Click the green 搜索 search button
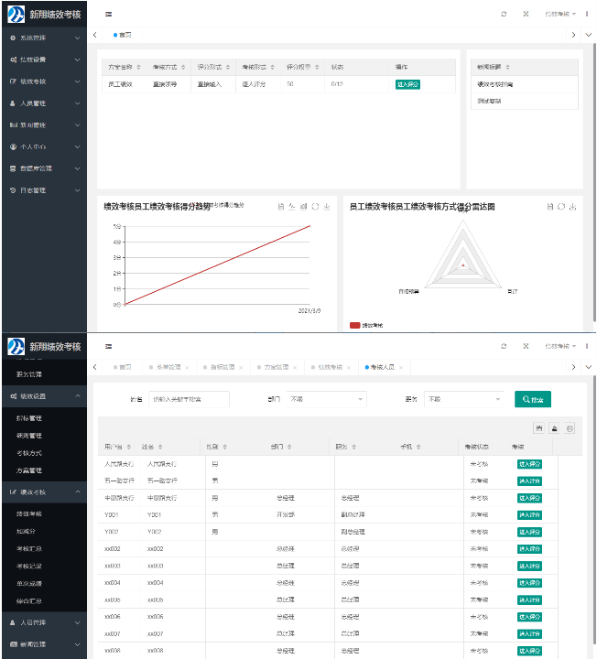Screen dimensions: 597x659 tap(533, 399)
